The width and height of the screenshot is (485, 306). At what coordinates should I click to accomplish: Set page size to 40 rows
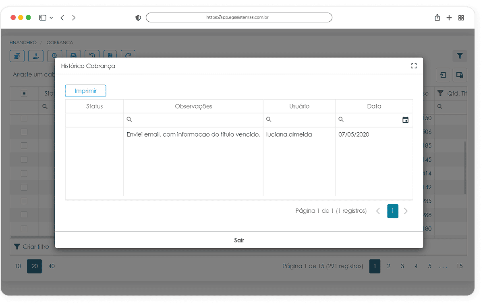pos(52,266)
